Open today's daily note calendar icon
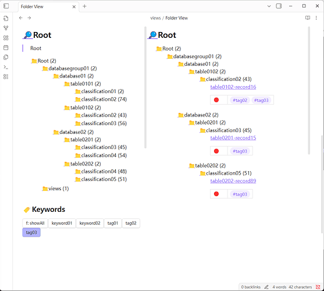 [6, 48]
